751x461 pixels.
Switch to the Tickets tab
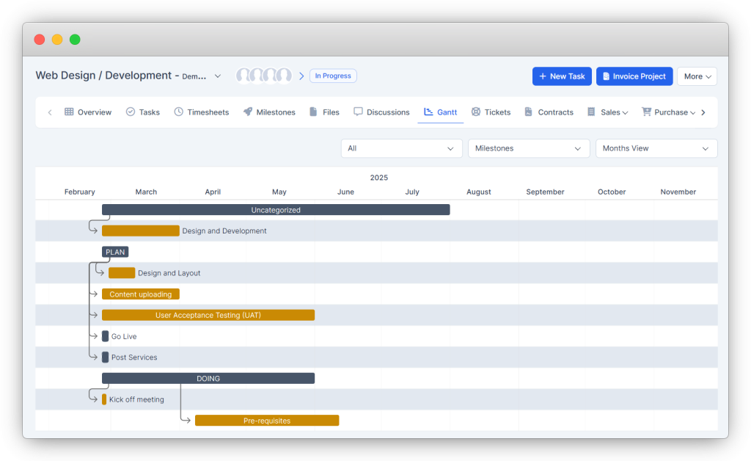click(x=491, y=112)
